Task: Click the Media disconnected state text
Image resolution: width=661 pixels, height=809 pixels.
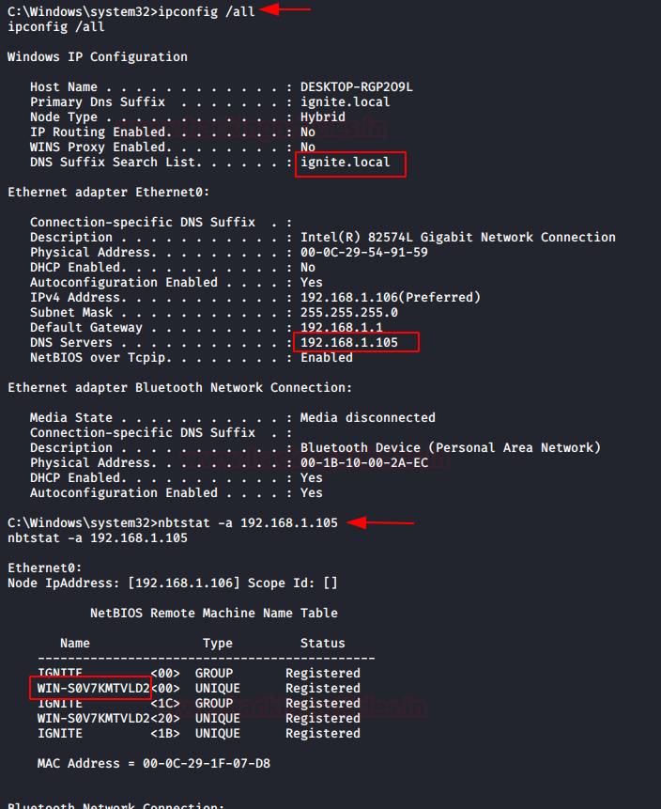Action: point(368,418)
